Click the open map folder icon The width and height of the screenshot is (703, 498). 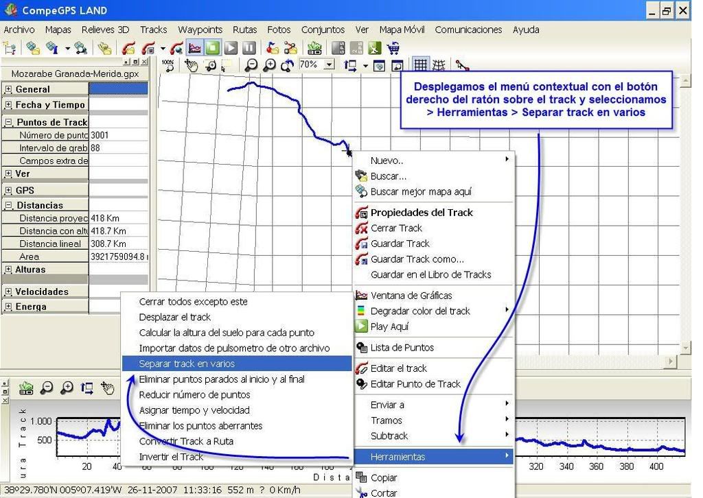(33, 48)
